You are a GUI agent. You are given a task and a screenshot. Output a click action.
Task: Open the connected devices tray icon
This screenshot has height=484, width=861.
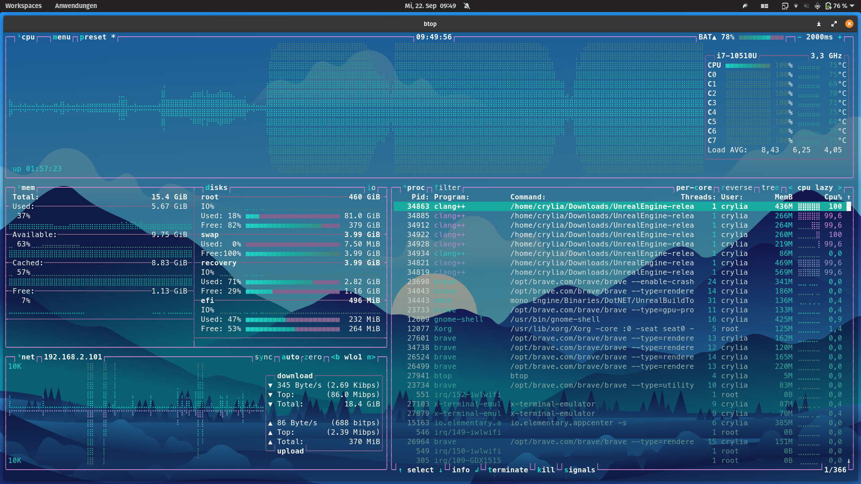[785, 6]
